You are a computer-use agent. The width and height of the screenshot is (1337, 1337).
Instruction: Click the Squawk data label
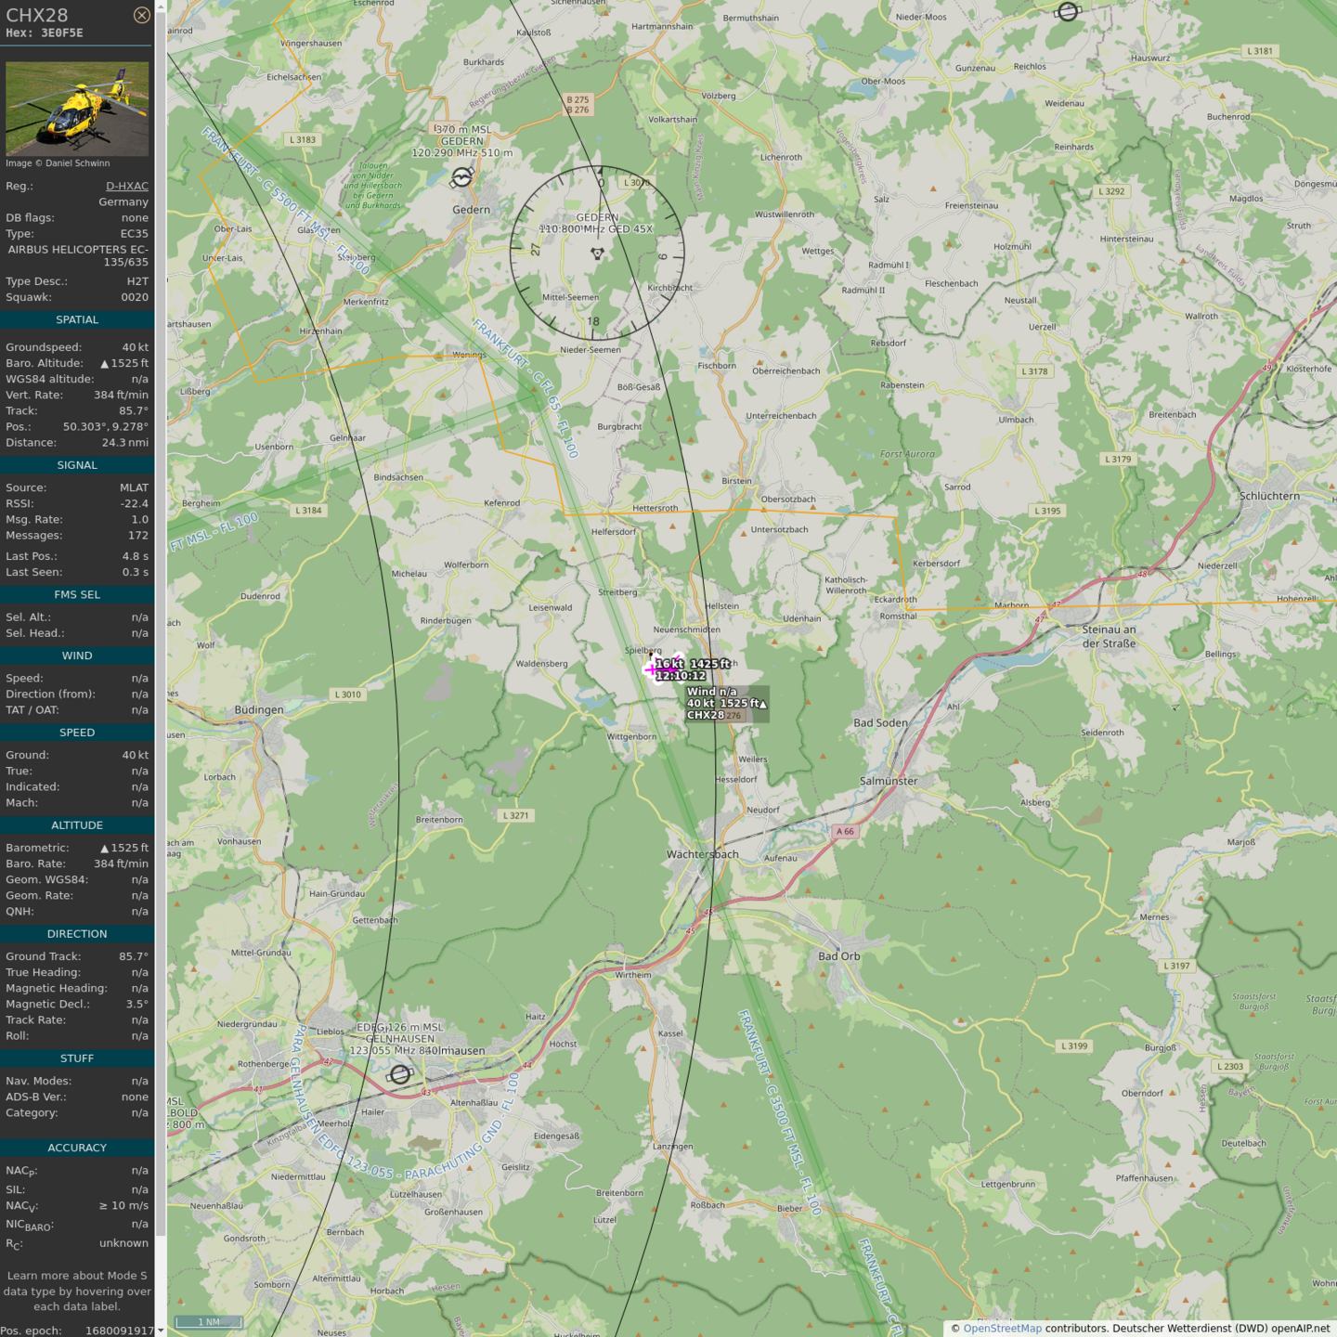tap(29, 297)
